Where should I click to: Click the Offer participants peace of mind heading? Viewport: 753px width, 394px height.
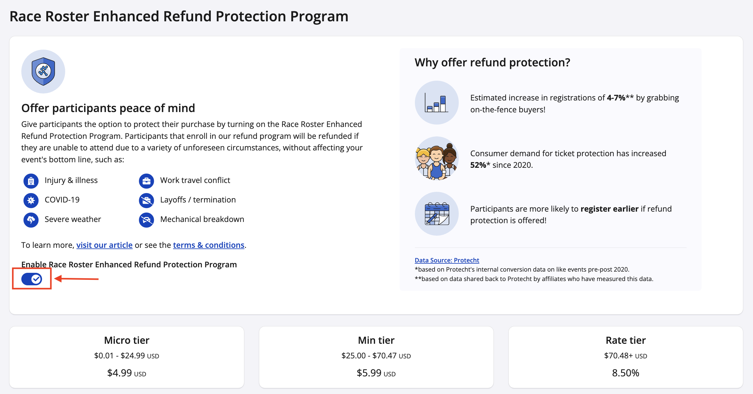(108, 108)
